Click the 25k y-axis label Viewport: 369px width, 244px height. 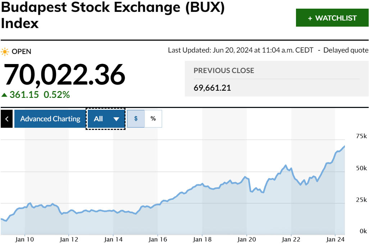coord(361,200)
